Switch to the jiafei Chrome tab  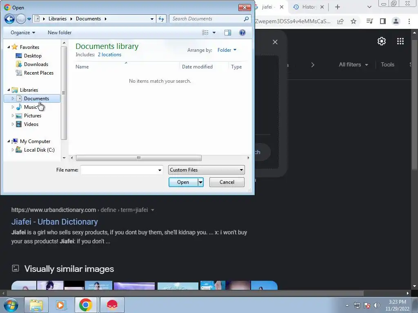tap(268, 7)
